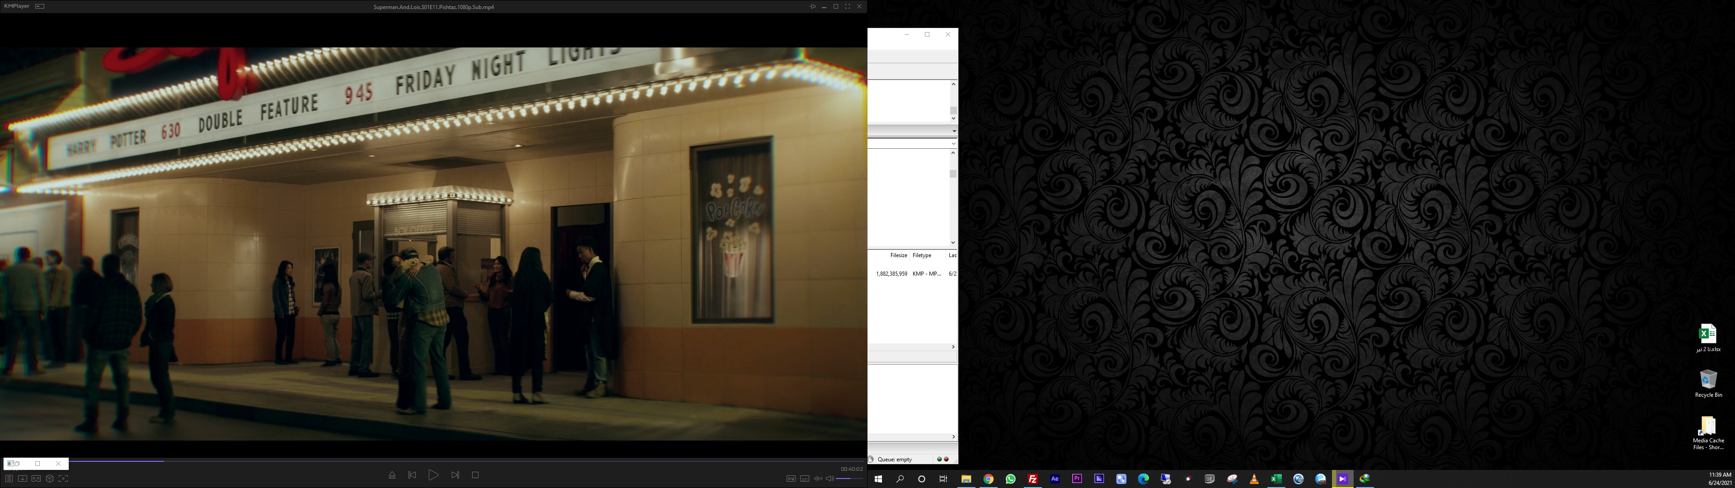Open the KMPlayer logo menu

(17, 6)
